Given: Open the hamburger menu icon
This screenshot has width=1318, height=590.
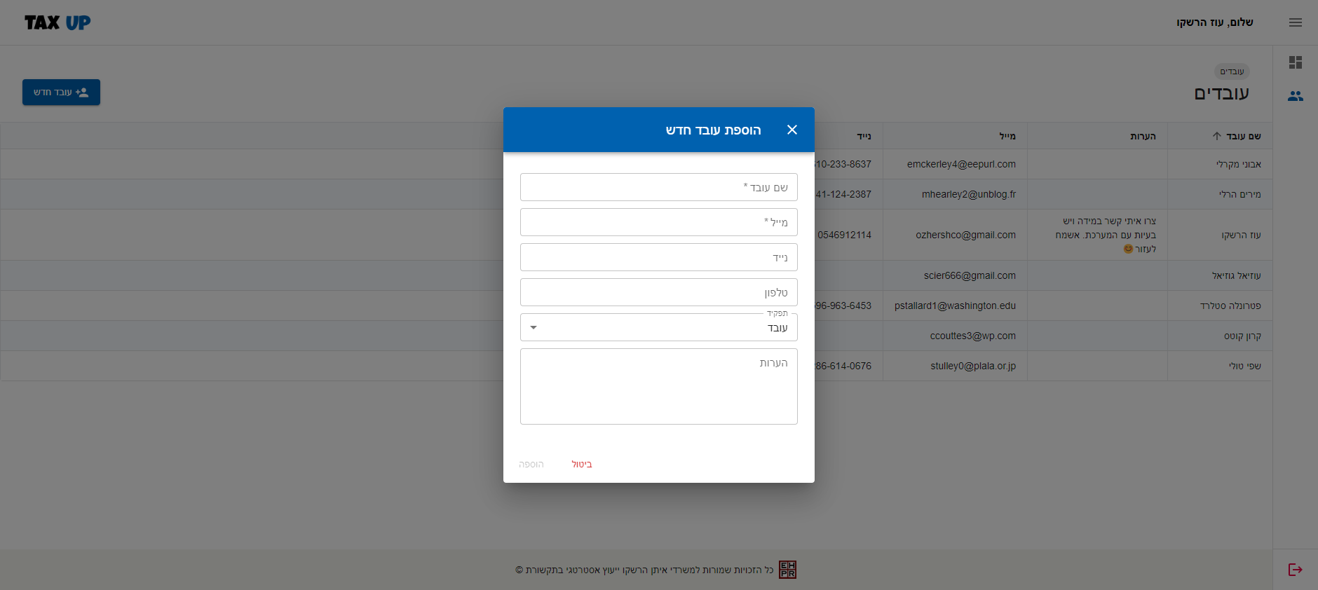Looking at the screenshot, I should [x=1295, y=22].
